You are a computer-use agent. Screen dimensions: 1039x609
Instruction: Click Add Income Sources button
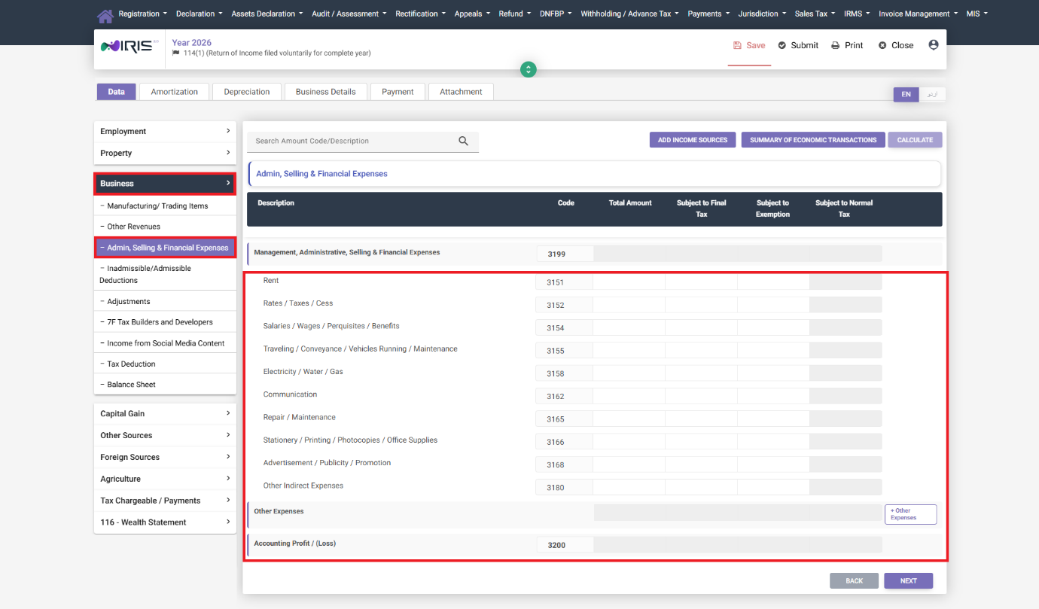coord(693,140)
